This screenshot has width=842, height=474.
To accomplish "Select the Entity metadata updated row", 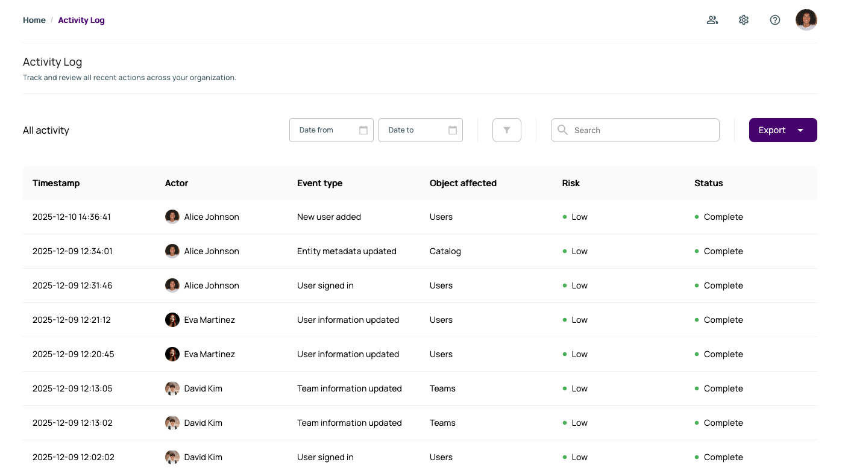I will click(x=347, y=251).
